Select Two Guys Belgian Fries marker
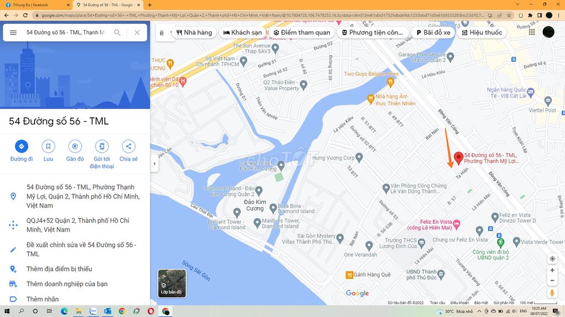The width and height of the screenshot is (565, 317). [390, 83]
